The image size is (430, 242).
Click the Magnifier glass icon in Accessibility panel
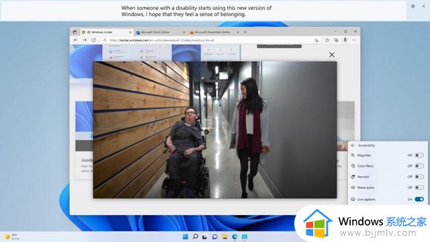pos(353,155)
